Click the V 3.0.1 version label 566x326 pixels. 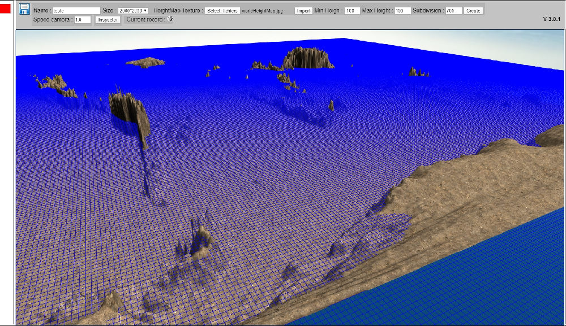point(551,19)
